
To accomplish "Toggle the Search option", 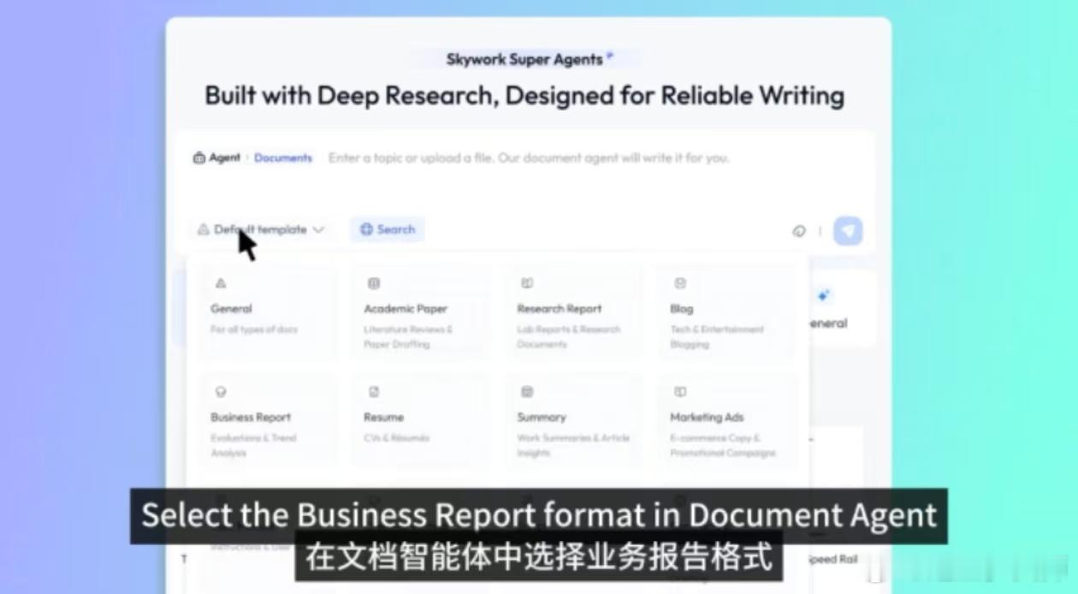I will coord(388,229).
